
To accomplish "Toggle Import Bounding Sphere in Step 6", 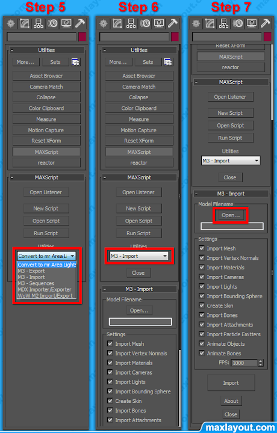I will pyautogui.click(x=110, y=391).
